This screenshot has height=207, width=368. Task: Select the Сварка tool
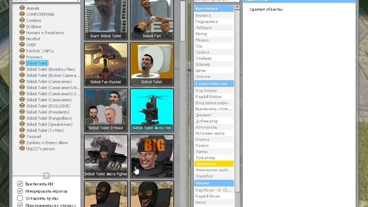[x=214, y=52]
